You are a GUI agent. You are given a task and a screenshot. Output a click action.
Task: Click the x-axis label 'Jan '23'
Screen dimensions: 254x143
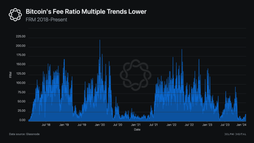pyautogui.click(x=207, y=125)
